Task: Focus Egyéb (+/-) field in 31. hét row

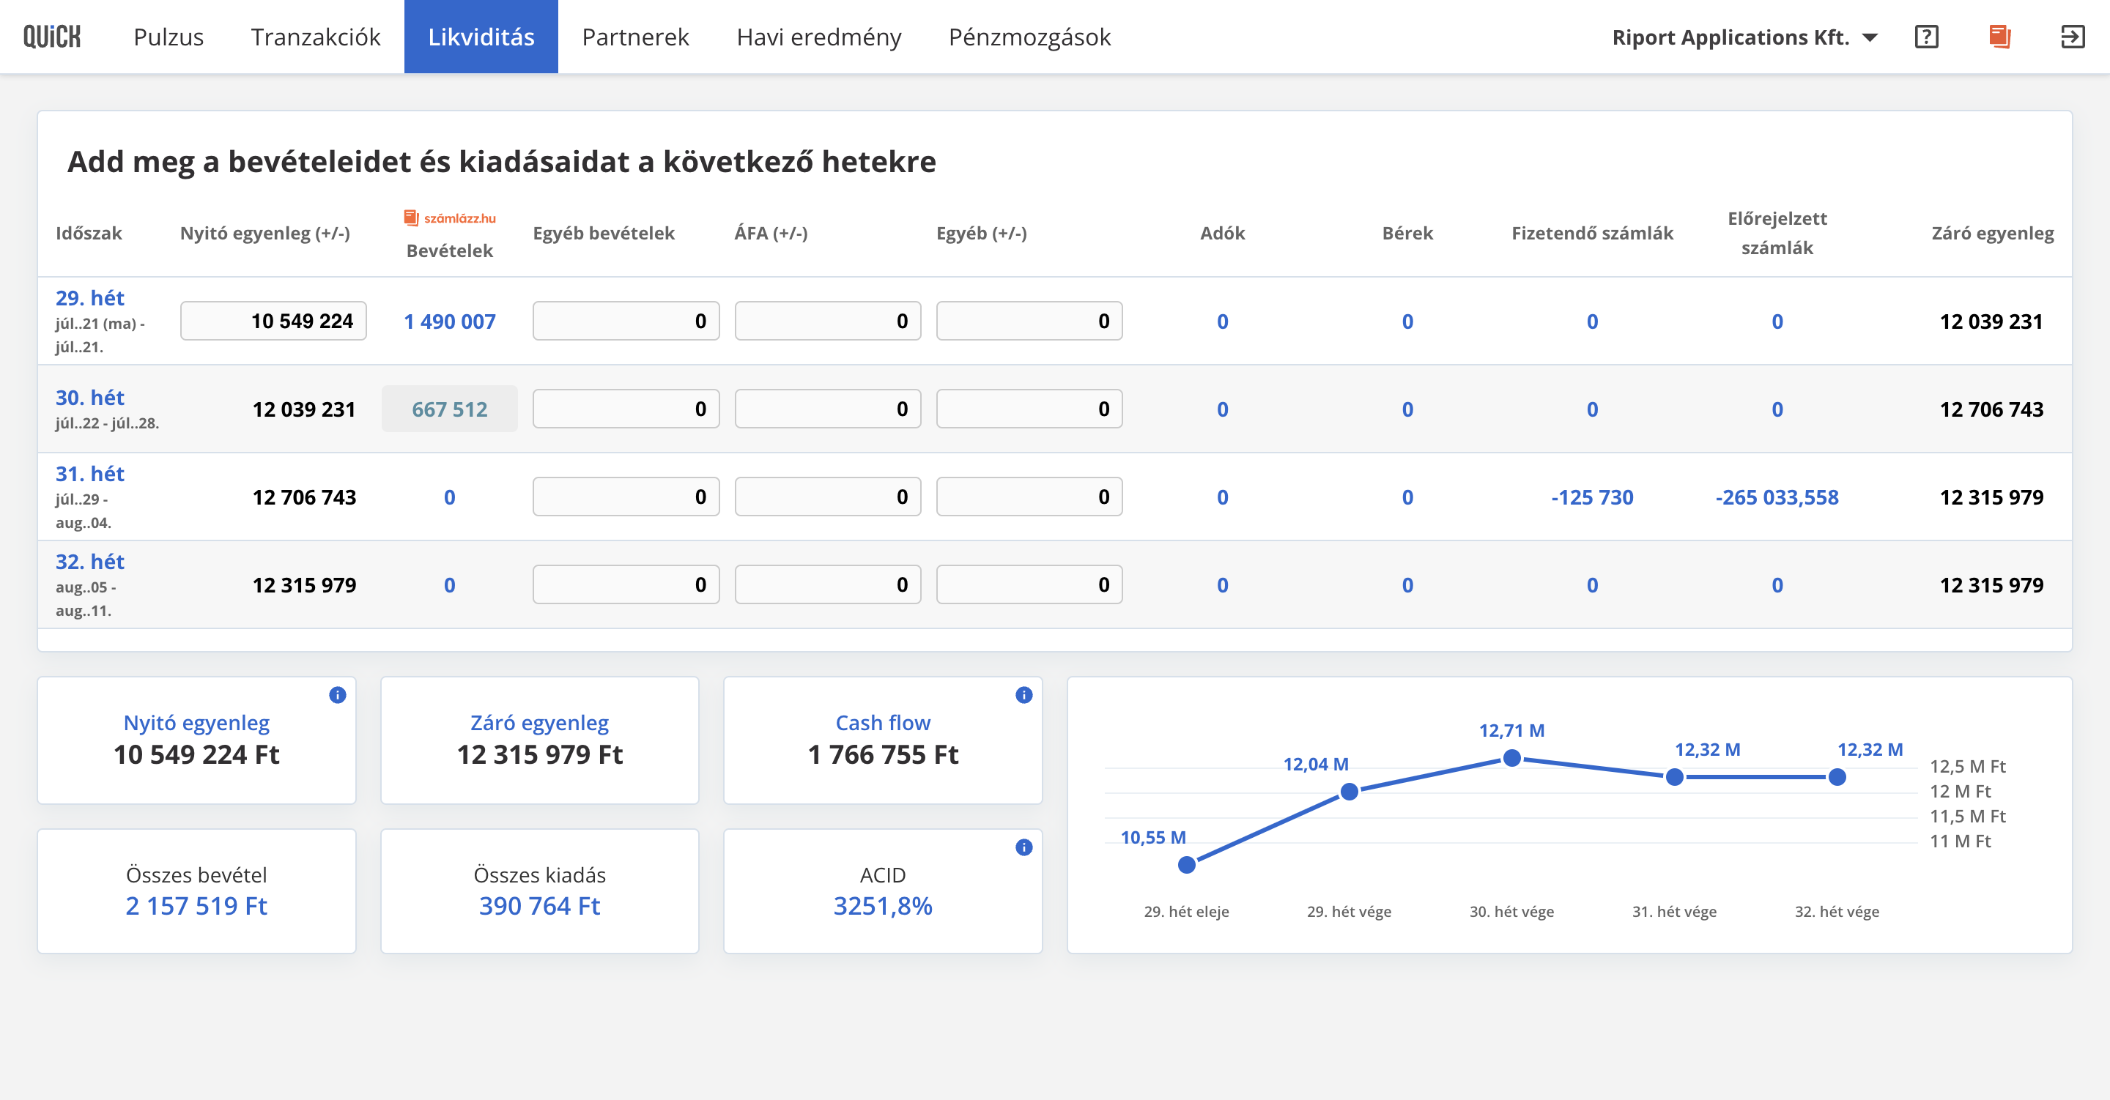Action: pyautogui.click(x=1029, y=497)
